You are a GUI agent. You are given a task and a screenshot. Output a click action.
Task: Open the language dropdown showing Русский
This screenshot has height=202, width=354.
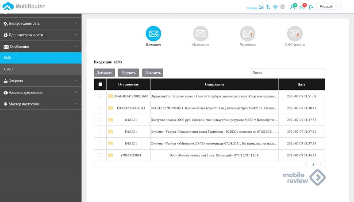click(x=328, y=7)
